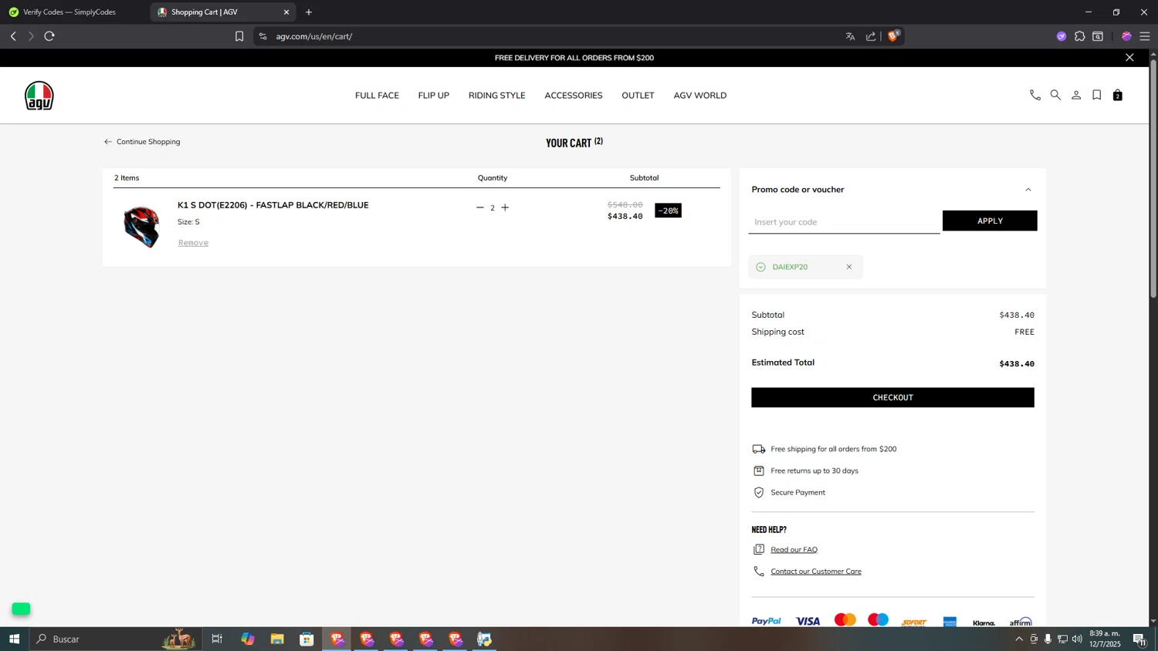The height and width of the screenshot is (651, 1158).
Task: Open the K1 S DOT Fastlap product title
Action: click(273, 205)
